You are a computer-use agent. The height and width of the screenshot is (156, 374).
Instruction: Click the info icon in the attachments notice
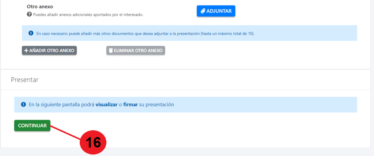click(31, 33)
